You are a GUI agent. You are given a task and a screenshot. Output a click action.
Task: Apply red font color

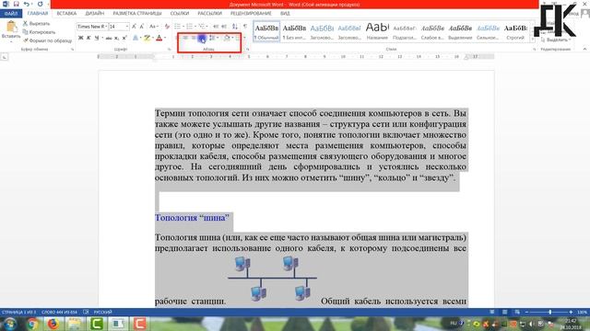159,38
